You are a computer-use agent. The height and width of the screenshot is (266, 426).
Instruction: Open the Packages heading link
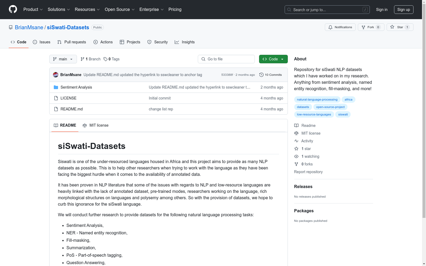304,211
